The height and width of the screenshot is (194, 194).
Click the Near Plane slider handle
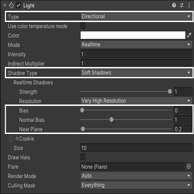pos(83,129)
